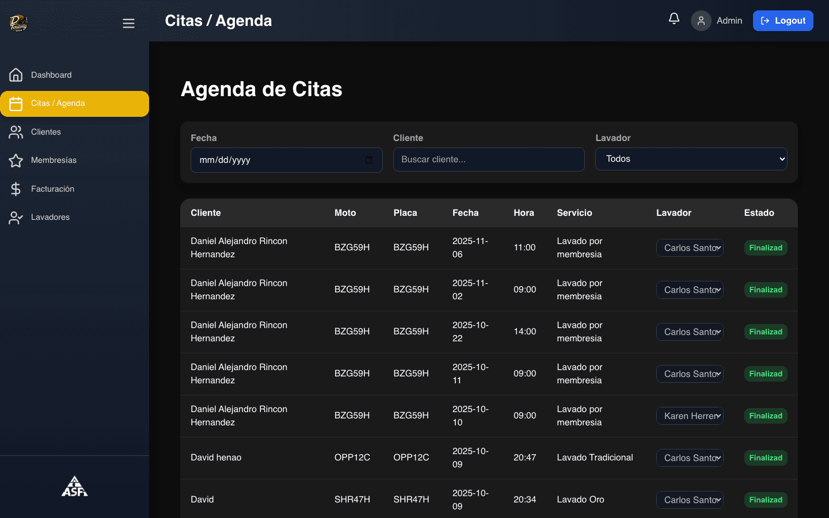
Task: Click the Lavadores user-check icon
Action: coord(16,218)
